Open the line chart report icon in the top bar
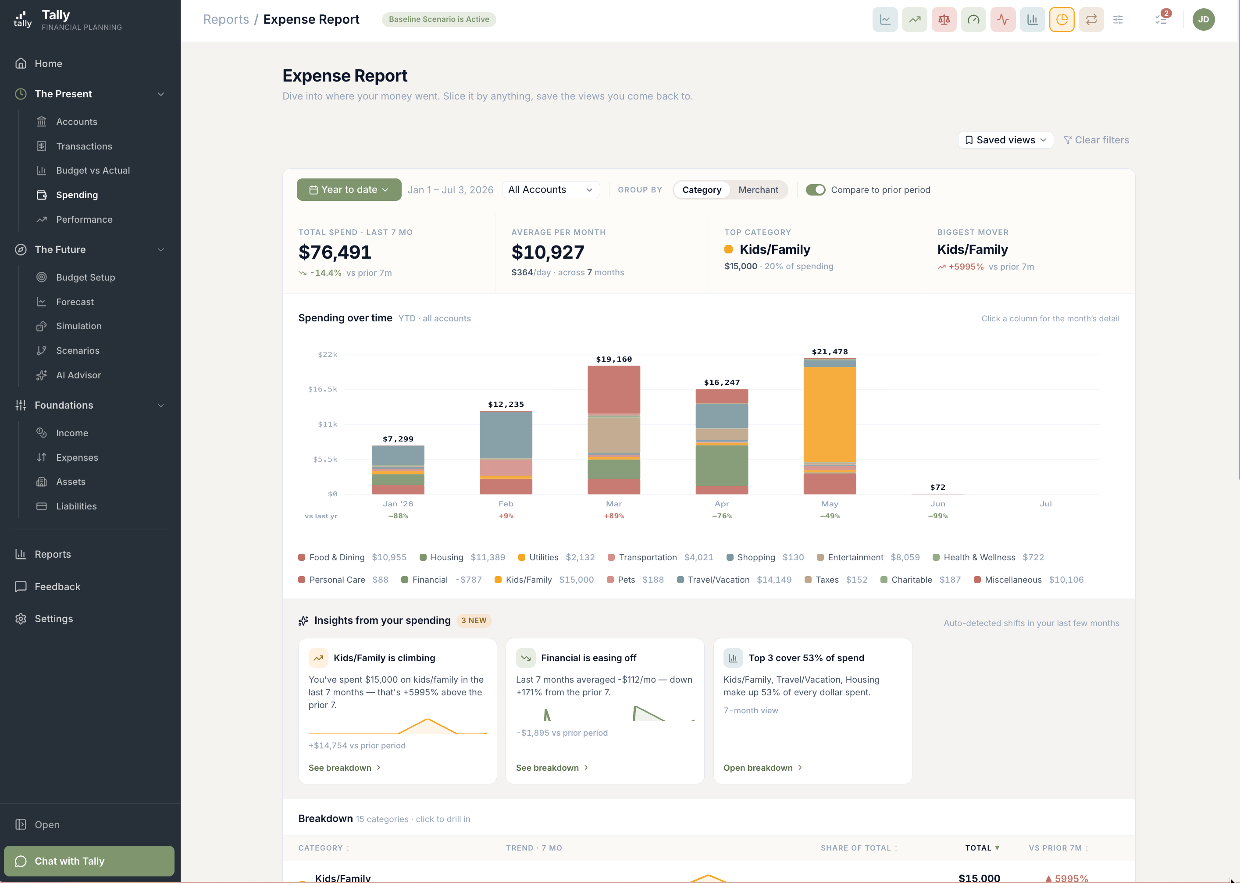The image size is (1240, 883). 885,20
